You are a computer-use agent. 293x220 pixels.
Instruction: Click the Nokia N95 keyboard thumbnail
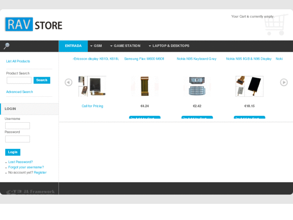click(x=197, y=86)
